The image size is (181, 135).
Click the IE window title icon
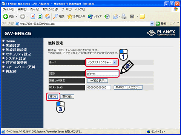point(3,4)
